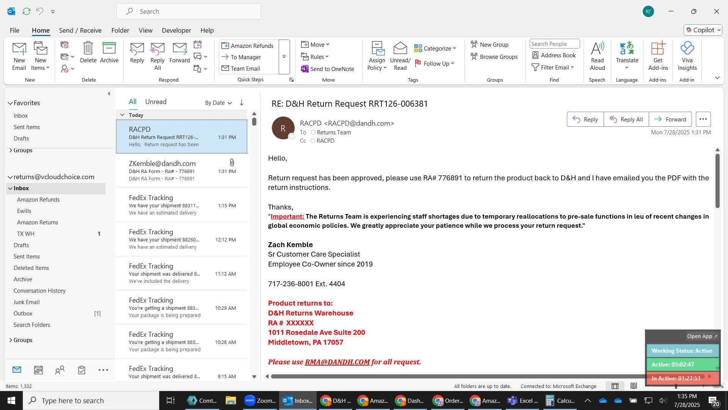Run the Amazon Refunds quick step
Screen dimensions: 728x410
pyautogui.click(x=248, y=46)
